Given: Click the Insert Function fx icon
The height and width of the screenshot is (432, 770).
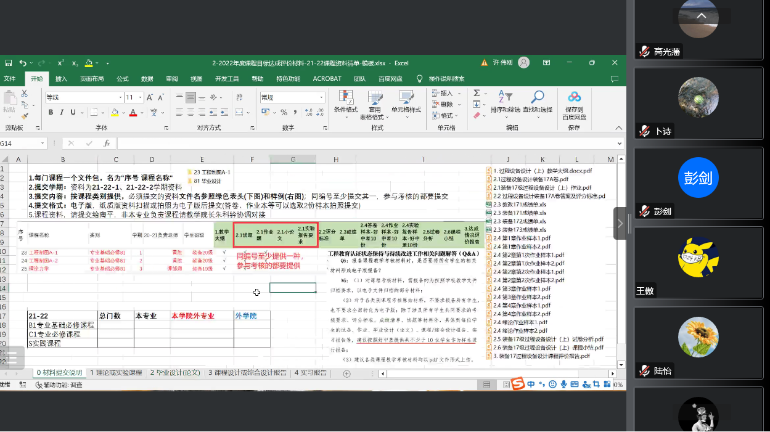Looking at the screenshot, I should [107, 143].
